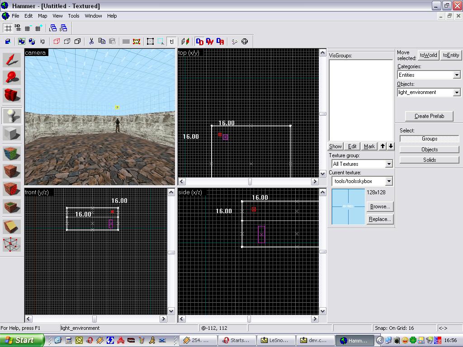This screenshot has height=347, width=463.
Task: Open the Texture group dropdown
Action: 389,164
